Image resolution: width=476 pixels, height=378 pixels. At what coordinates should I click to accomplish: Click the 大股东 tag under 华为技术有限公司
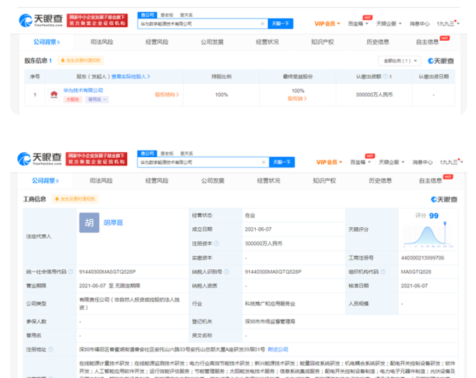pyautogui.click(x=73, y=99)
